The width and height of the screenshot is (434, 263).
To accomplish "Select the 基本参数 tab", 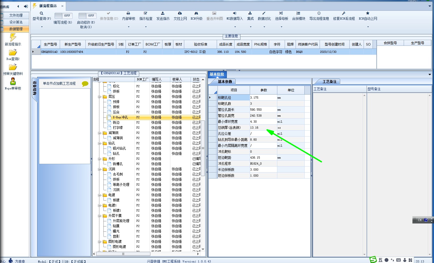I will (x=225, y=81).
